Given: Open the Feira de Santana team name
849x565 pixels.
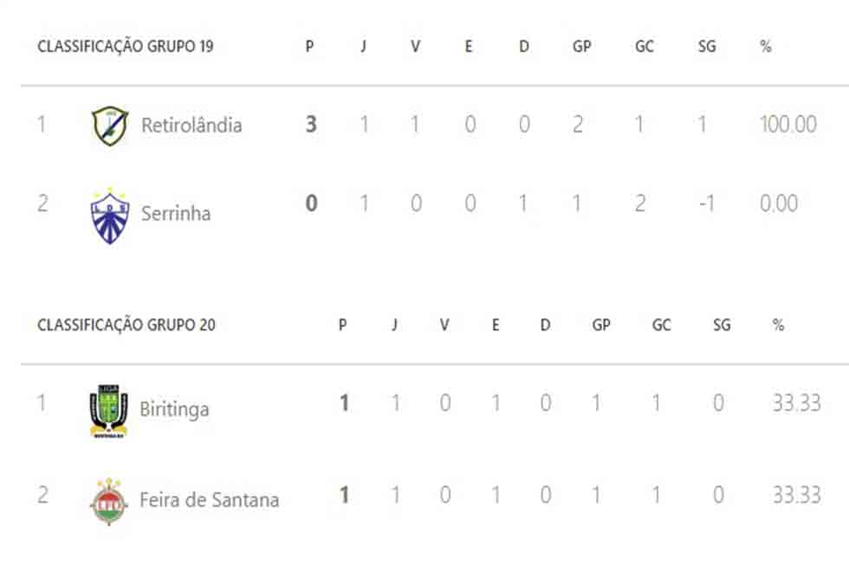Looking at the screenshot, I should 210,499.
